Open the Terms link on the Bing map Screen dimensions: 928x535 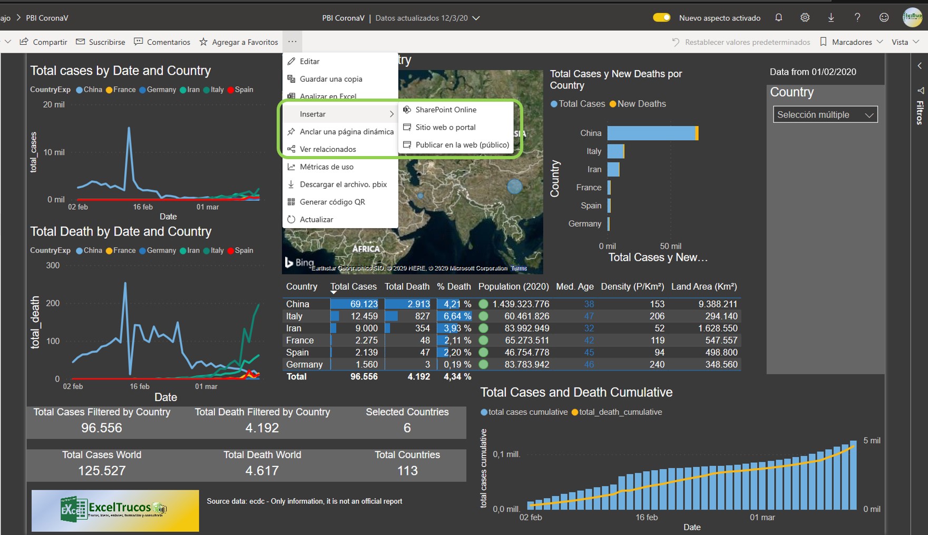pos(519,268)
